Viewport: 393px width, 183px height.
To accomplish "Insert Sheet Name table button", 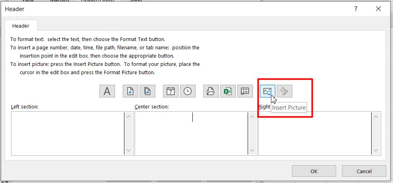I will pyautogui.click(x=245, y=91).
